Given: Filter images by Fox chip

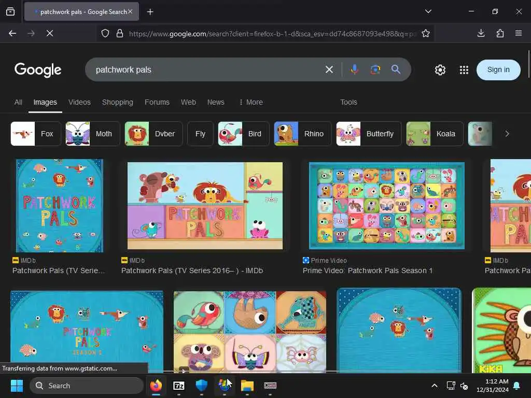Looking at the screenshot, I should (36, 134).
